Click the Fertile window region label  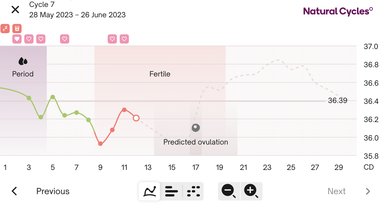160,74
